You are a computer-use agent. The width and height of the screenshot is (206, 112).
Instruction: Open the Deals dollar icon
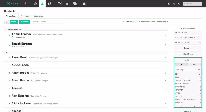pyautogui.click(x=49, y=4)
